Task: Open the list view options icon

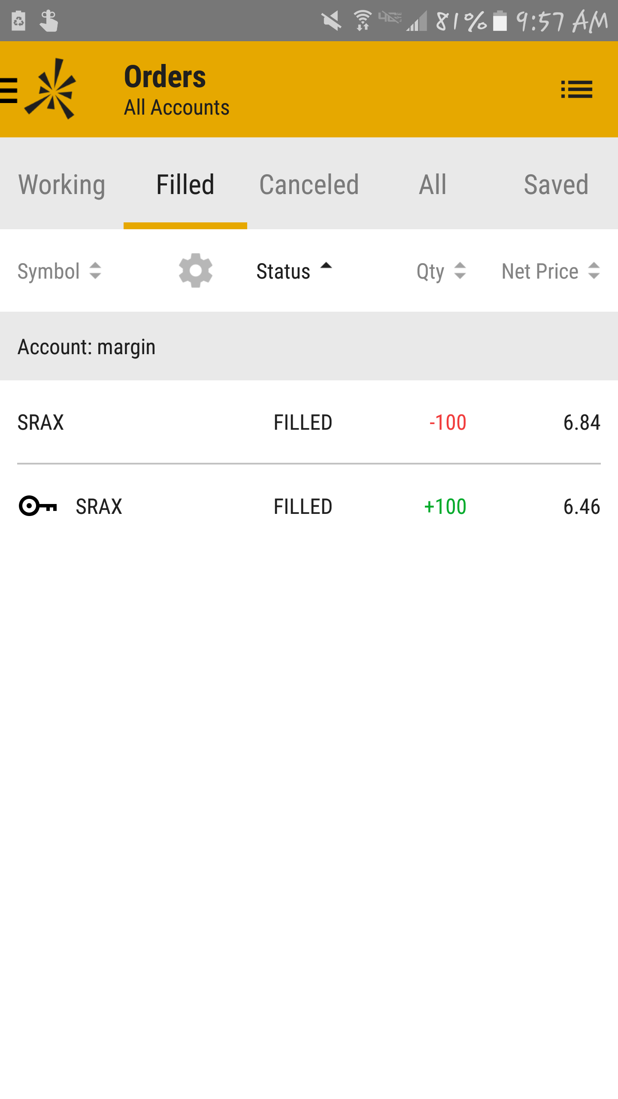Action: pos(576,90)
